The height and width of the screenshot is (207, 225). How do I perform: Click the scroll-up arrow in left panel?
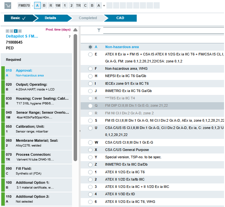pos(75,30)
